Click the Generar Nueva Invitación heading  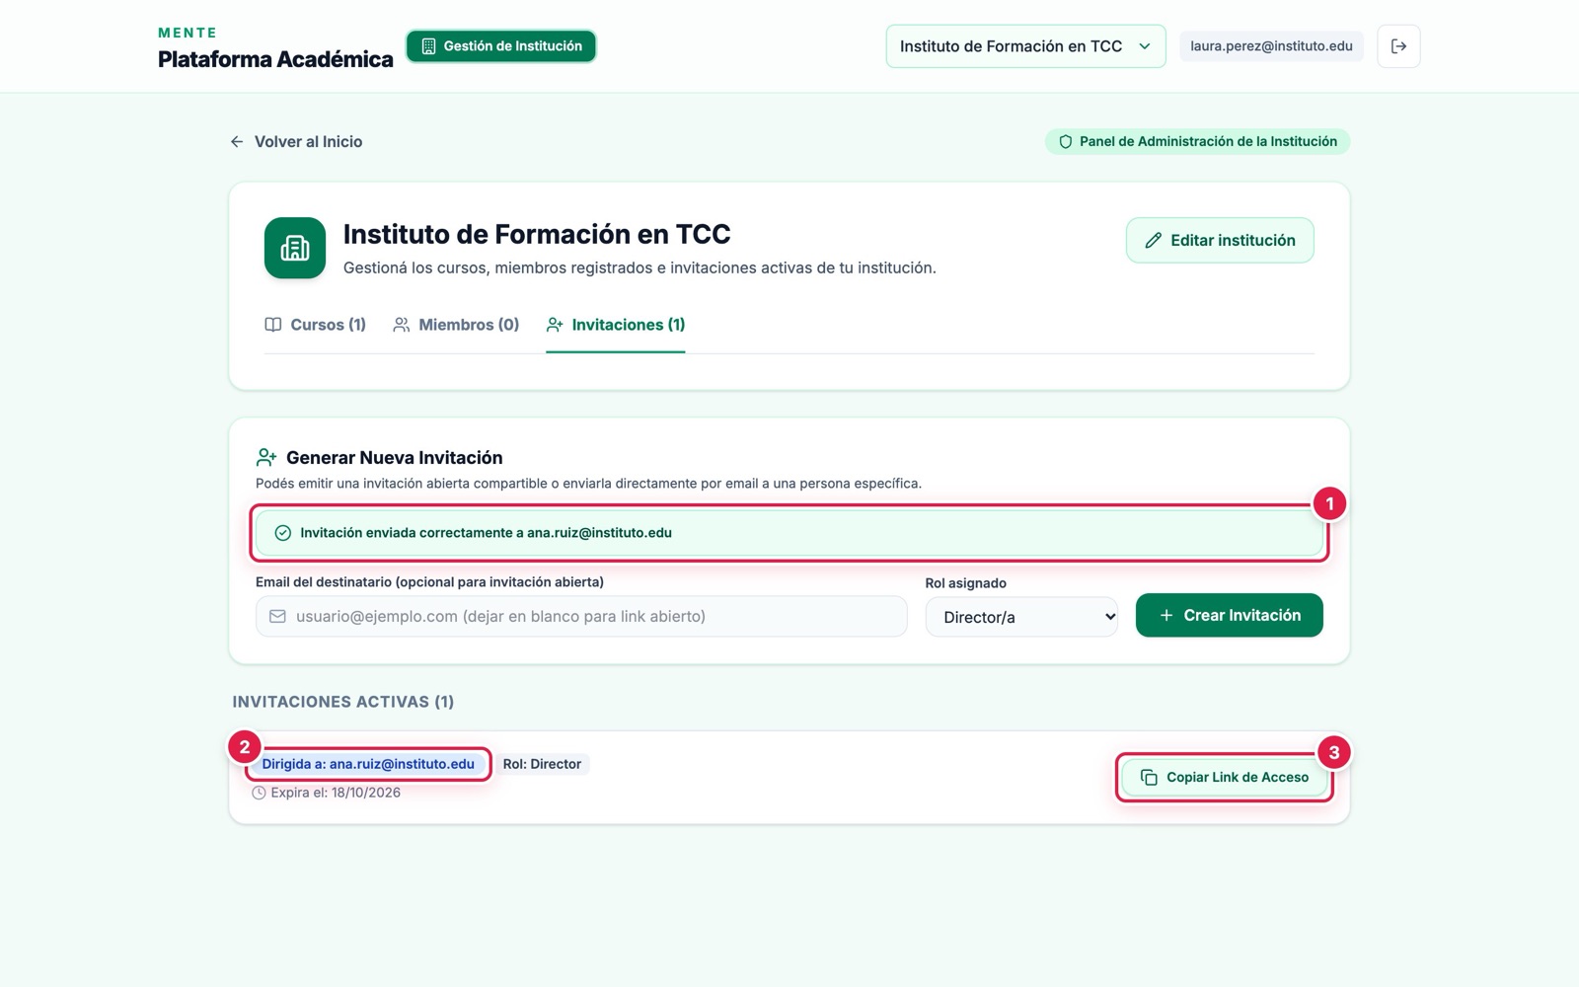(395, 458)
